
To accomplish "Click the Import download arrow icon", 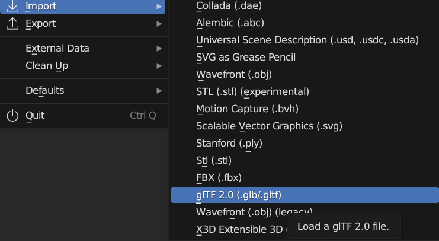I will [12, 7].
